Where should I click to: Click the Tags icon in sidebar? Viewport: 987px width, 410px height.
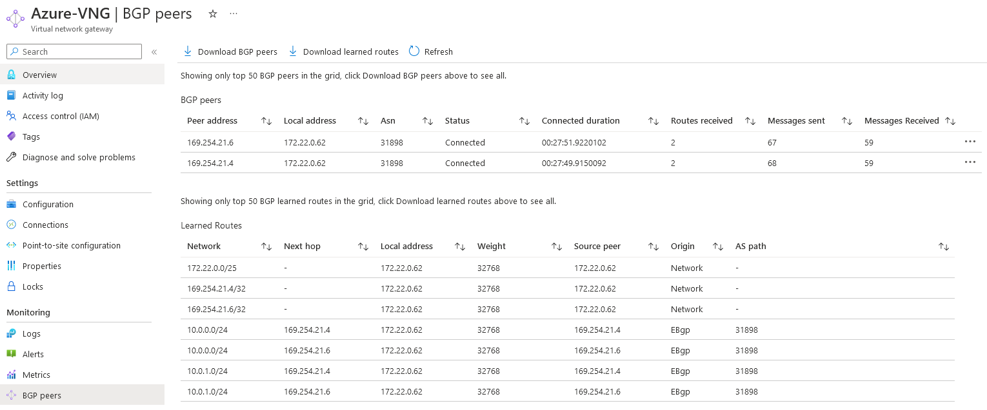point(11,136)
